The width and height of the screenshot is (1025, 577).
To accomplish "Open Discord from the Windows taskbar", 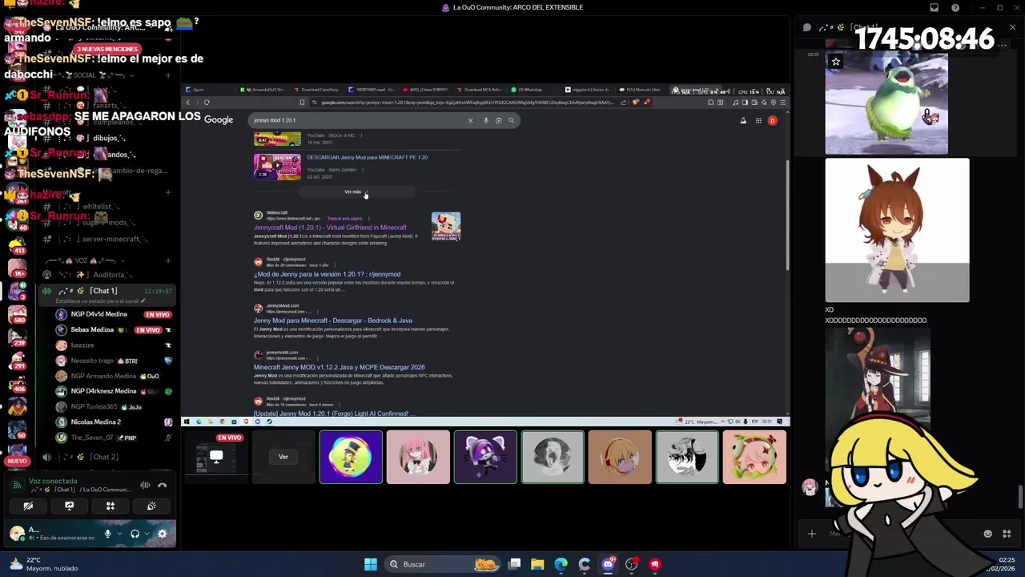I will tap(608, 564).
